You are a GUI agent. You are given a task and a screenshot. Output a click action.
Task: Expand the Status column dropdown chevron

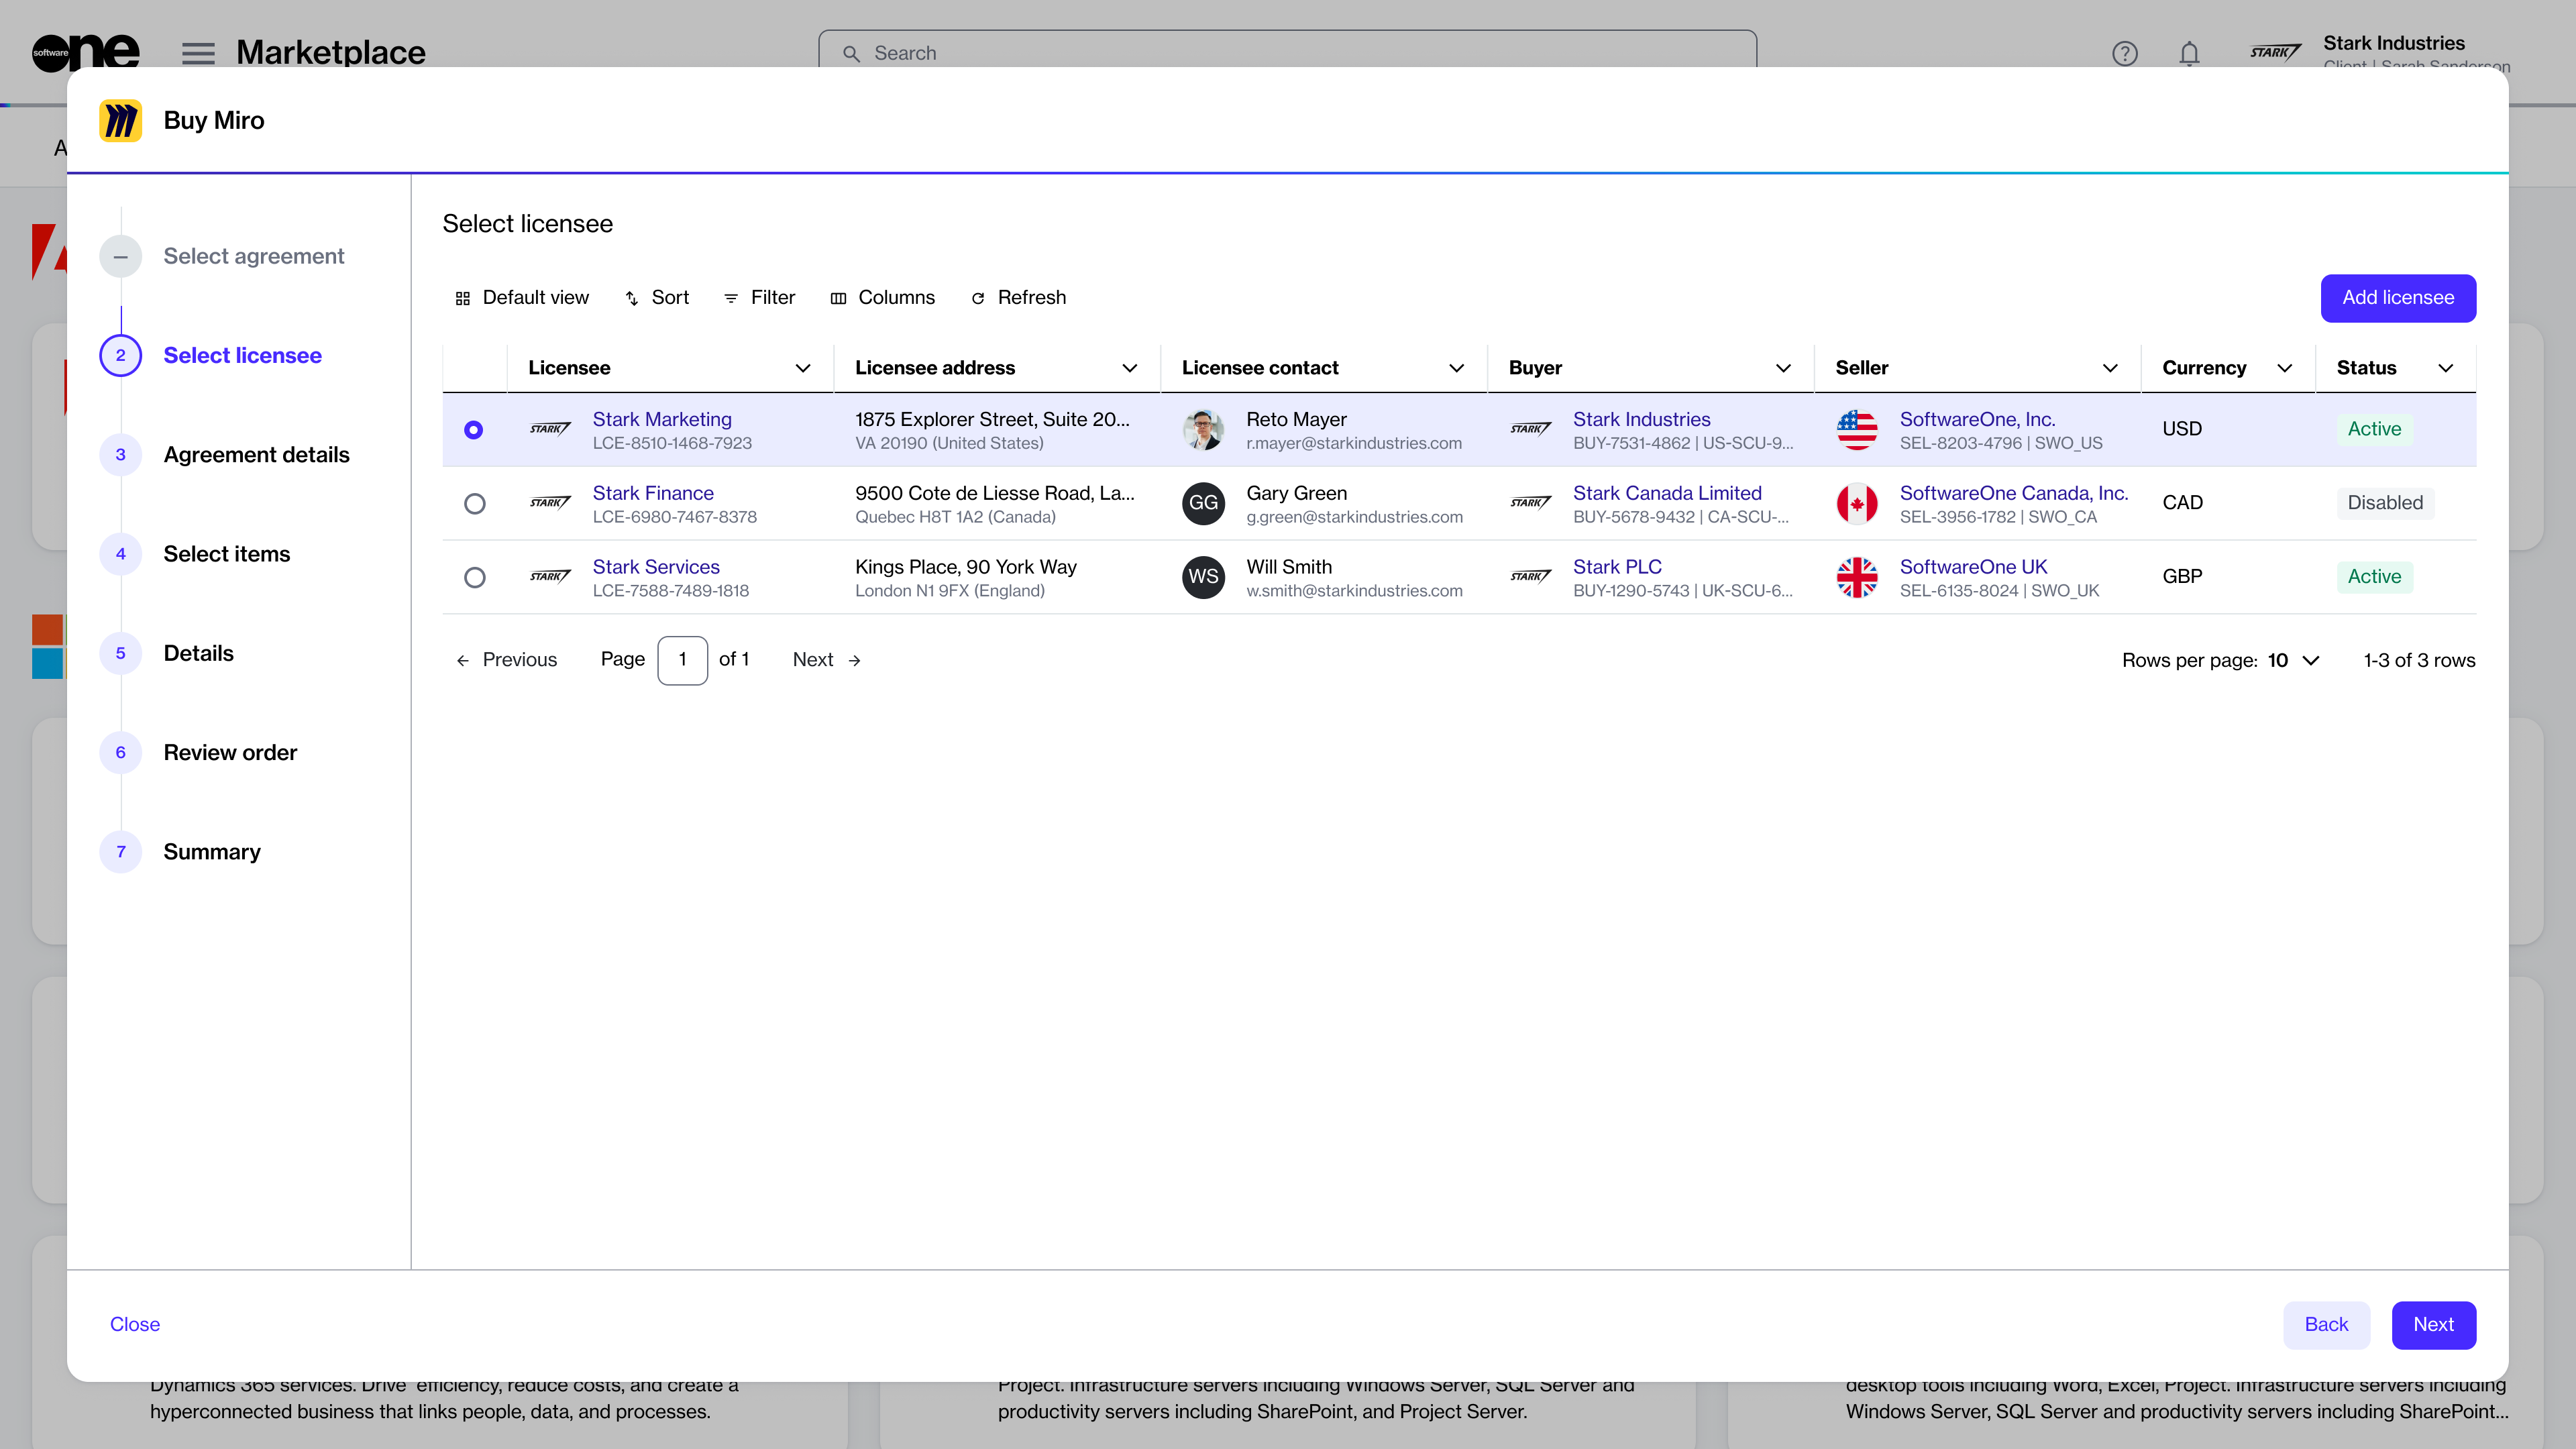click(x=2445, y=368)
